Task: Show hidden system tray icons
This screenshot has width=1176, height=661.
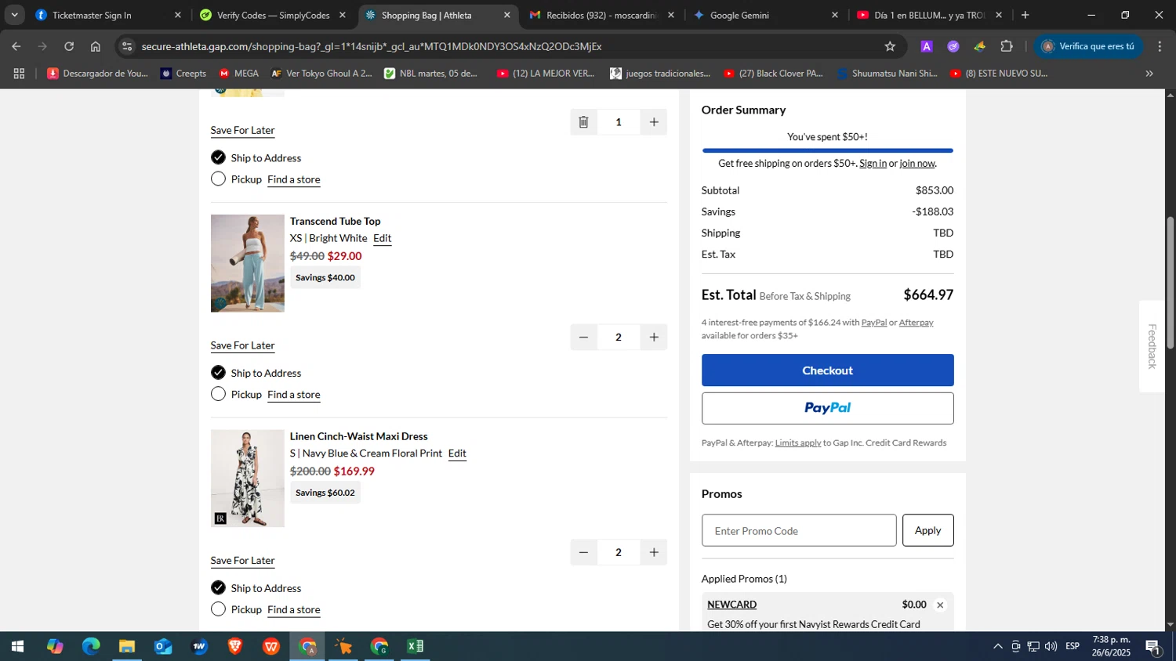Action: [x=997, y=647]
